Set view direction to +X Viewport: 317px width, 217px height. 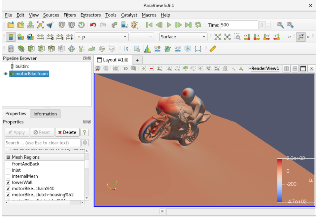[x=247, y=37]
